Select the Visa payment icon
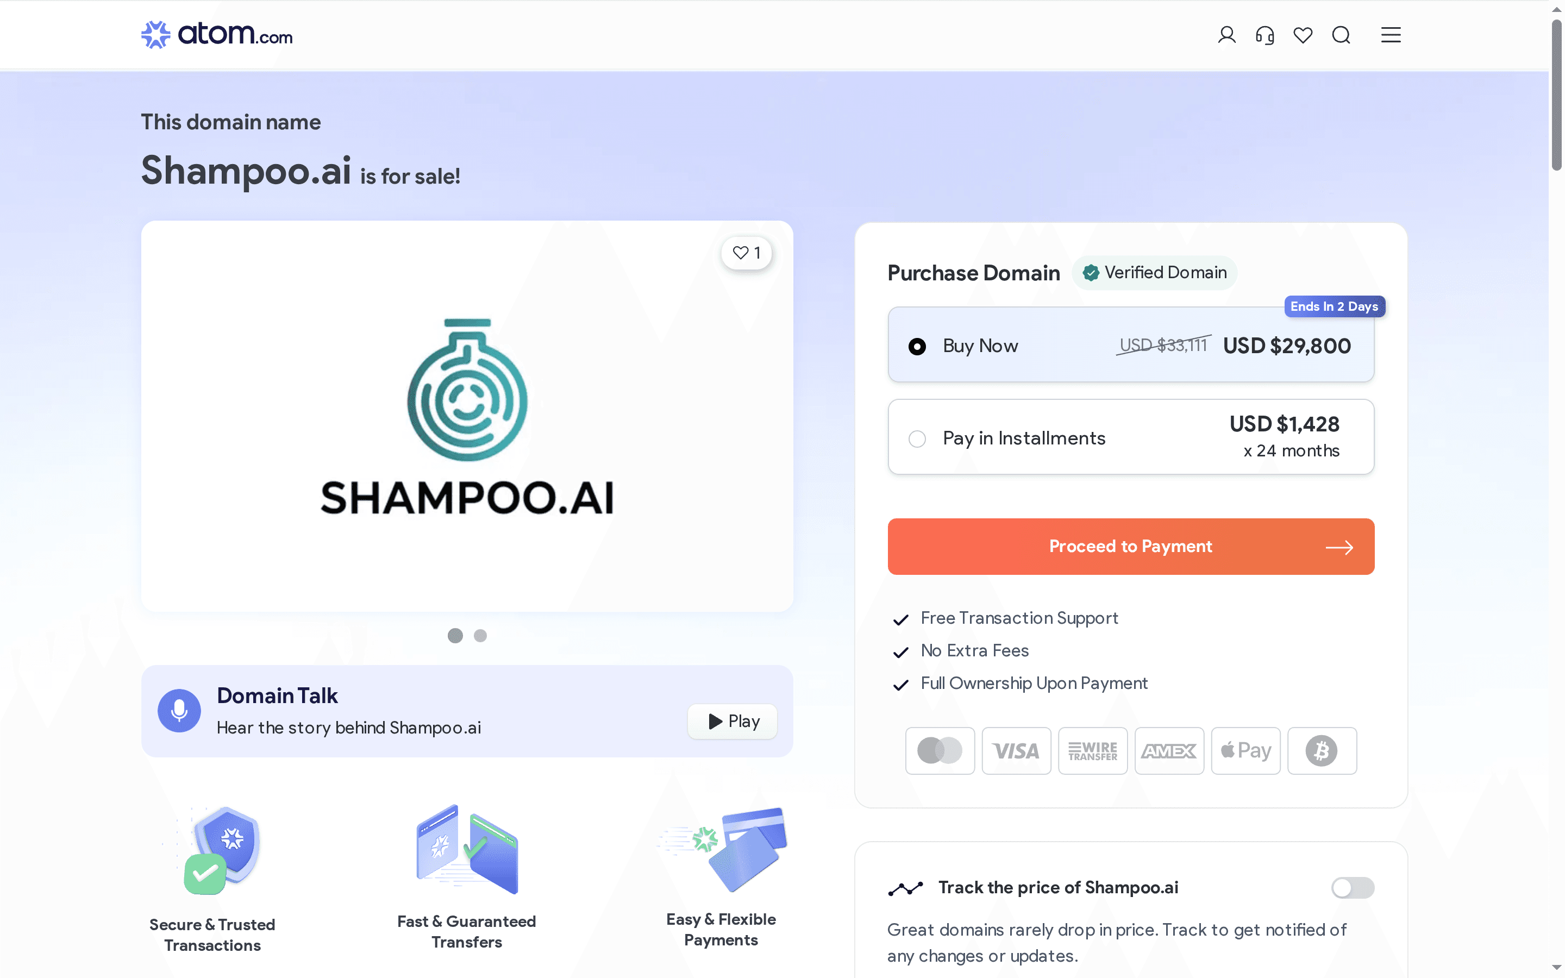 (x=1016, y=750)
